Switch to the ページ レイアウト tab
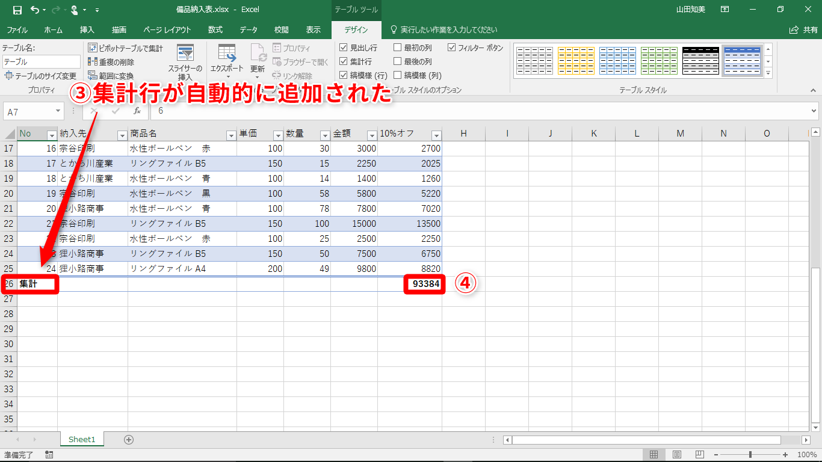The image size is (822, 462). (167, 30)
